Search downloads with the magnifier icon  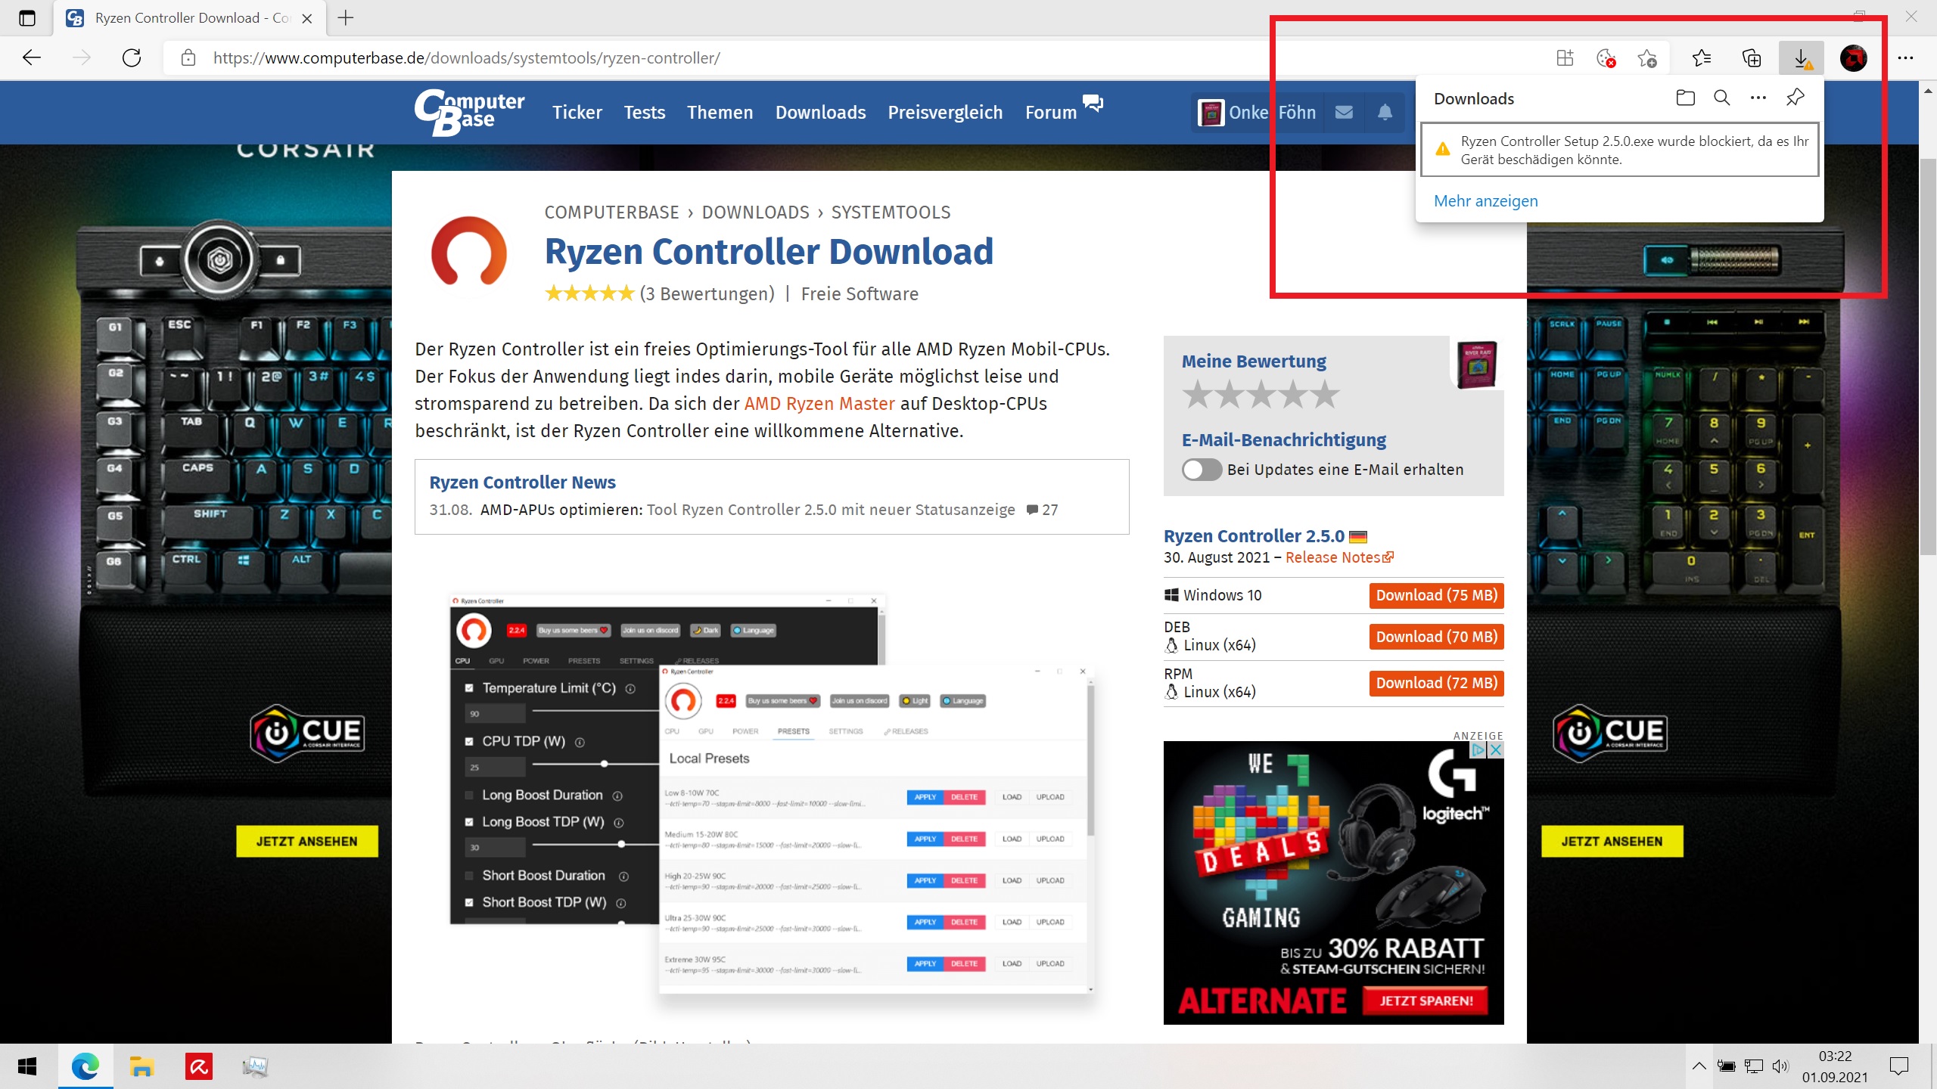(1722, 98)
